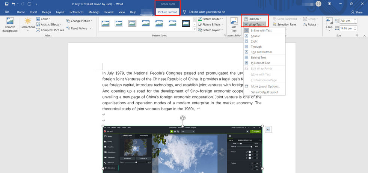Expand the Rotate dropdown
The width and height of the screenshot is (368, 173).
coord(310,24)
